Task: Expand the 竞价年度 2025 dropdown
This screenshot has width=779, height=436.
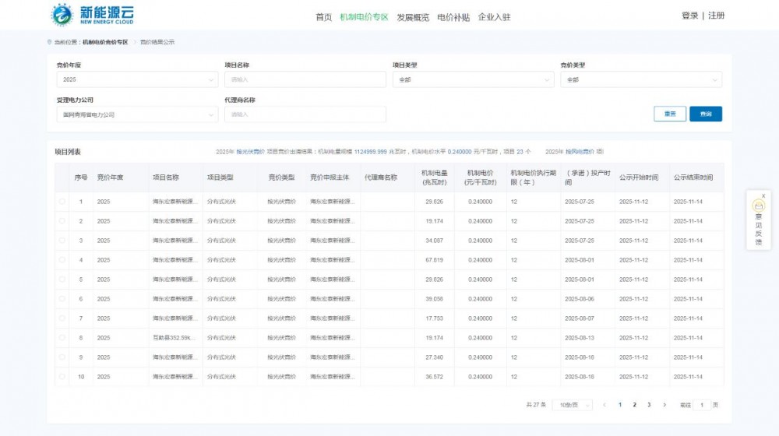Action: [137, 79]
